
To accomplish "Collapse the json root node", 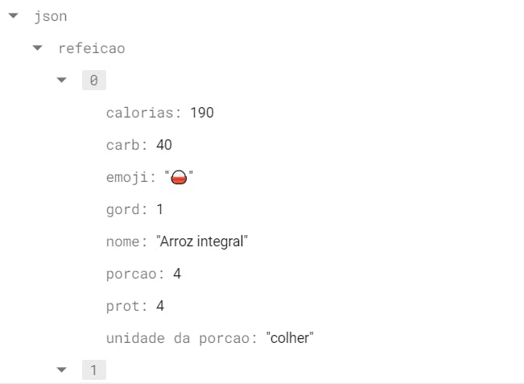I will coord(14,16).
